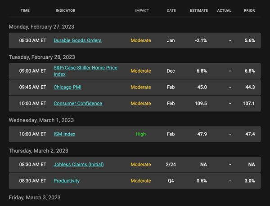The image size is (270, 206).
Task: Select the Friday, March 3, 2023 heading
Action: 35,197
